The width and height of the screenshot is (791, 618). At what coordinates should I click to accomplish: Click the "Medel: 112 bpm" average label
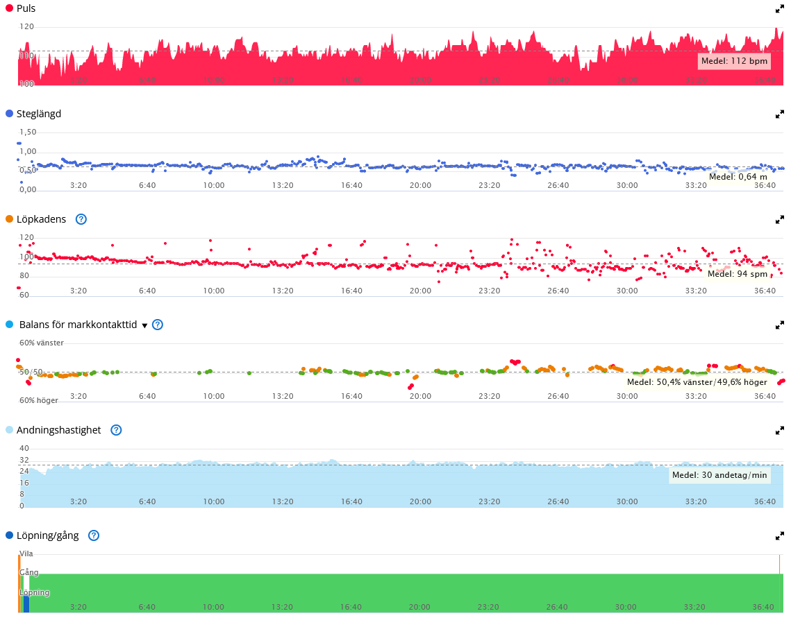(734, 61)
